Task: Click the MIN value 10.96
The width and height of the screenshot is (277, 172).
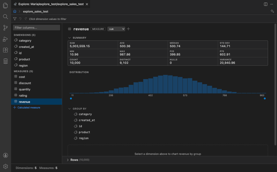Action: [x=74, y=55]
